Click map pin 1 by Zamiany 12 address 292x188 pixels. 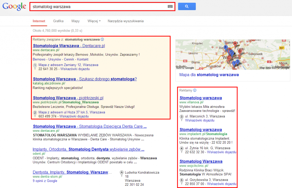point(35,66)
